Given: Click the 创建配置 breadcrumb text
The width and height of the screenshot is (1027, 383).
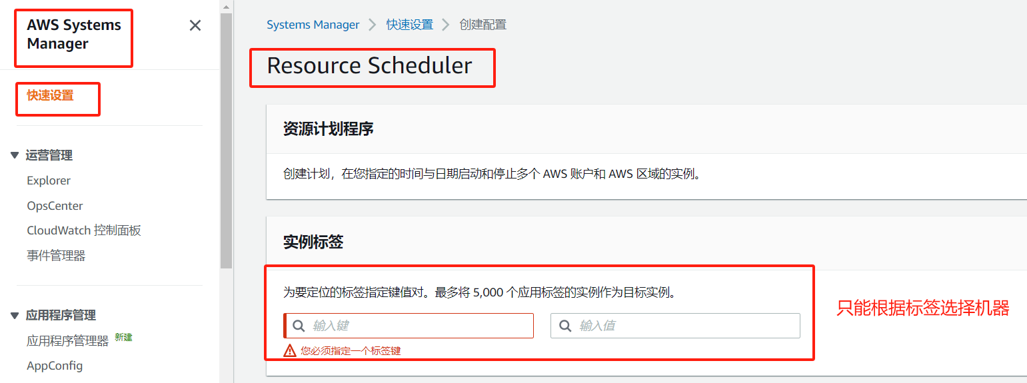Looking at the screenshot, I should coord(483,25).
